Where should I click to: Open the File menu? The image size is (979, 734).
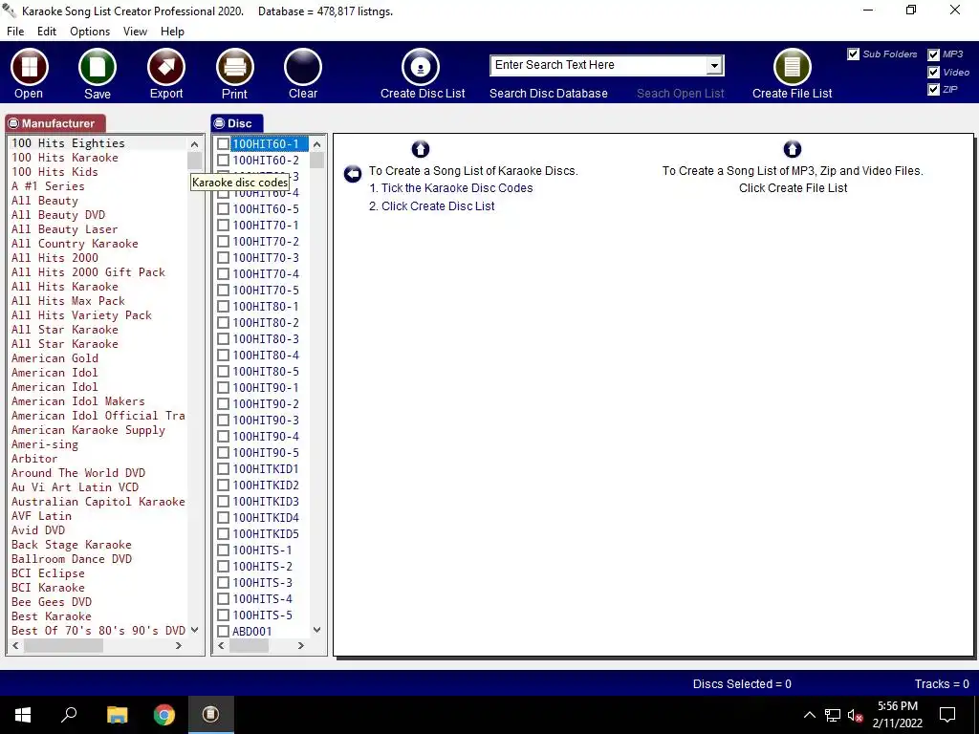(15, 32)
